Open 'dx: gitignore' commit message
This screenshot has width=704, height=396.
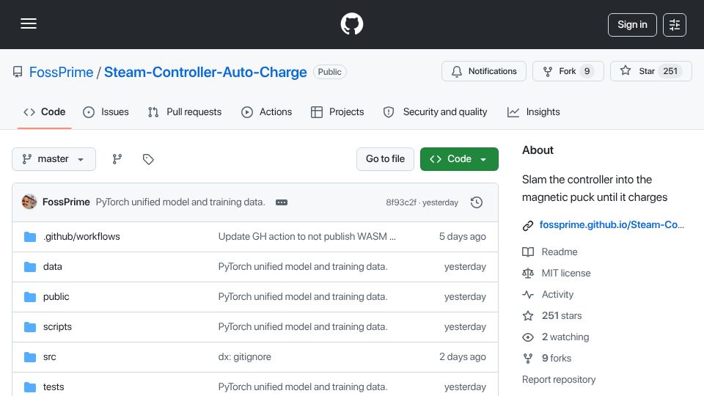pyautogui.click(x=245, y=357)
